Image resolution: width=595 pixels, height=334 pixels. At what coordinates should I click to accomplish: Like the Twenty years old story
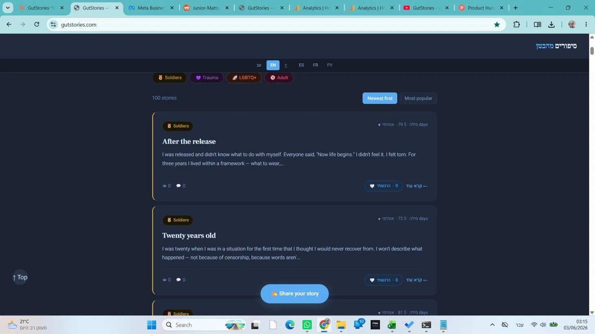pos(383,280)
